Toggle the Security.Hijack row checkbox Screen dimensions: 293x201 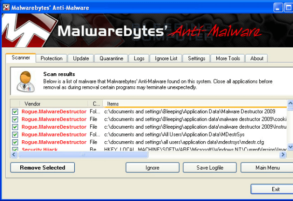pos(15,149)
